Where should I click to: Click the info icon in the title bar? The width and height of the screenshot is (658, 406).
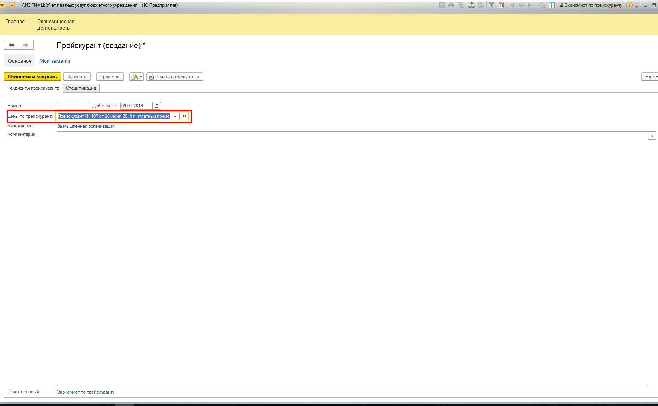[629, 5]
